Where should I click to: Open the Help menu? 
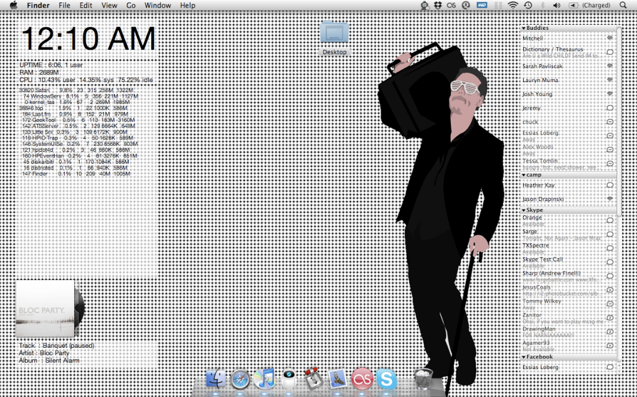[187, 5]
